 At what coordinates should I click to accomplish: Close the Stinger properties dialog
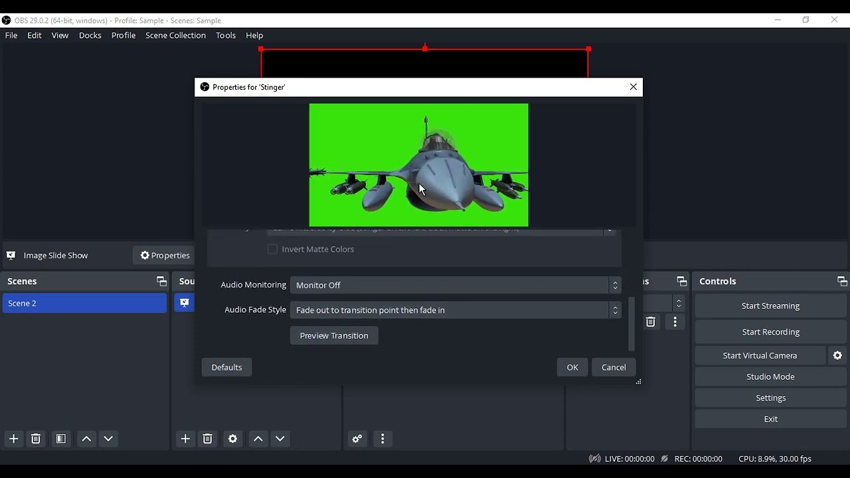[x=634, y=87]
